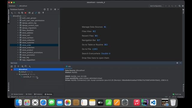Open DataGrip from the dock

click(145, 102)
